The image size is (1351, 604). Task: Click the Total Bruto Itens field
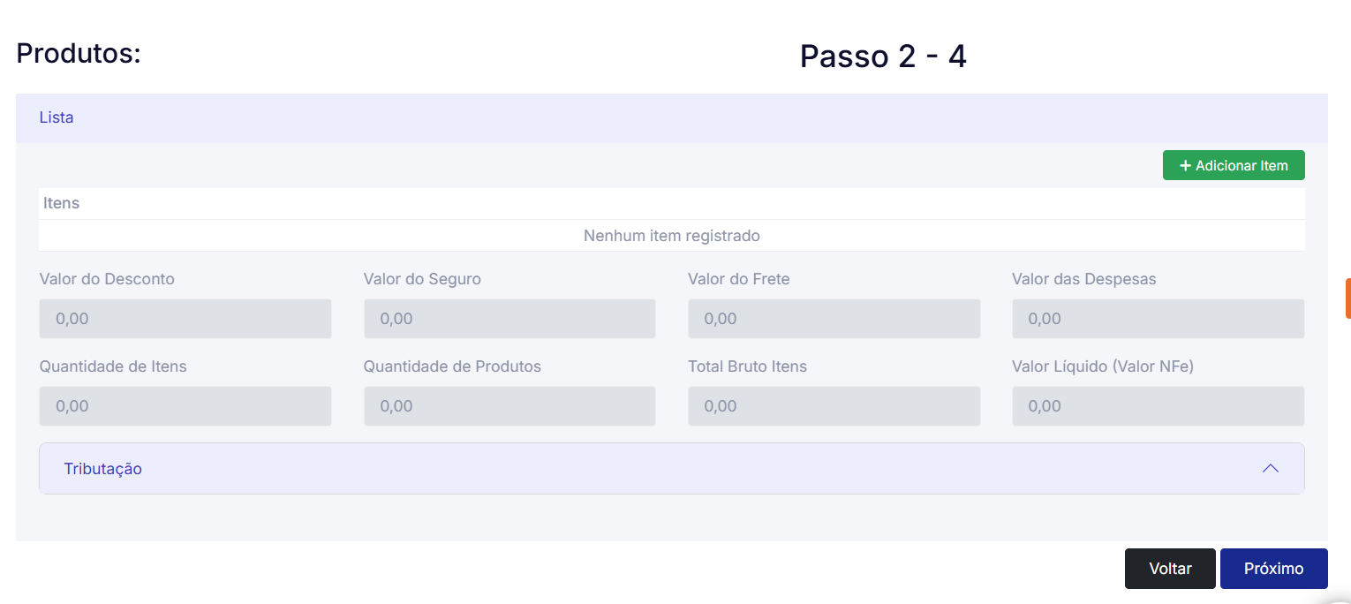pos(834,406)
